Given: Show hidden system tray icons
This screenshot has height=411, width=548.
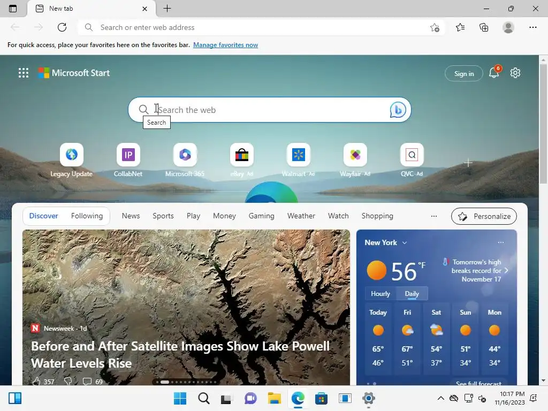Looking at the screenshot, I should coord(441,398).
